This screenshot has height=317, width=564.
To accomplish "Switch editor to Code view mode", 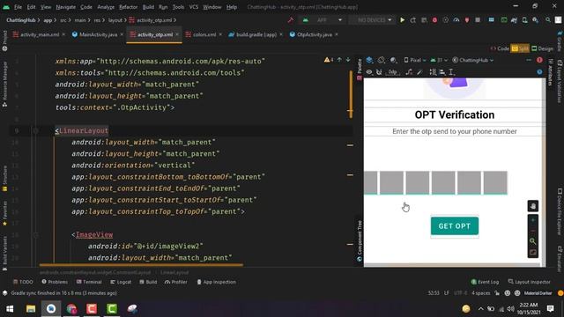I will point(500,48).
